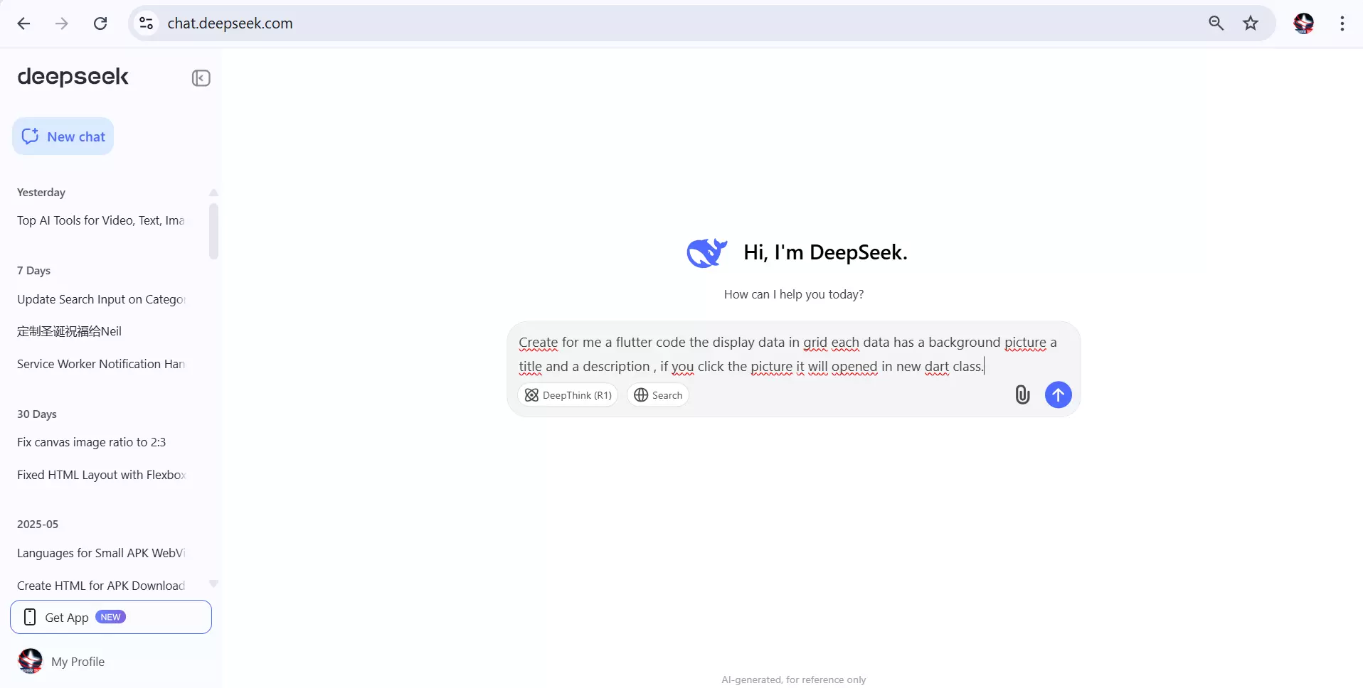
Task: Start a New chat
Action: (x=63, y=136)
